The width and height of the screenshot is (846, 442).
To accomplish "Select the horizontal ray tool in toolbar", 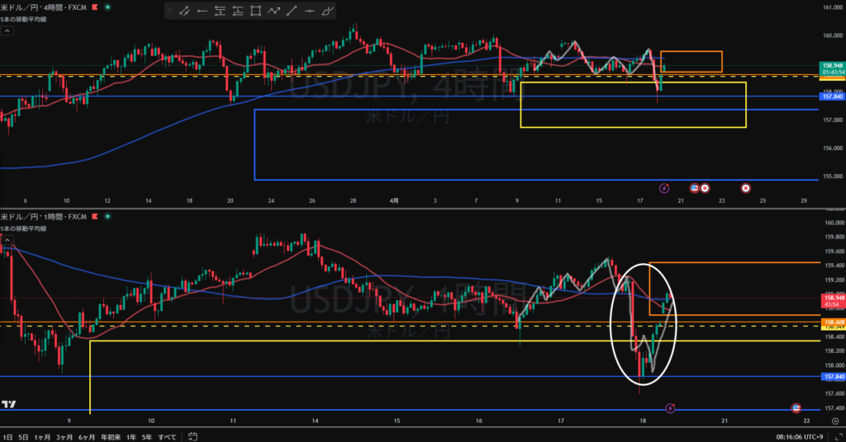I will [202, 12].
